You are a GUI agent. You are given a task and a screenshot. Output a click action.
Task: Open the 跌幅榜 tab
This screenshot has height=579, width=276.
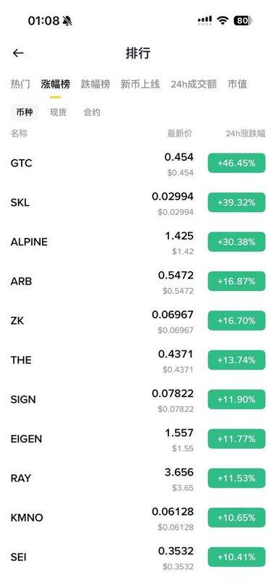(x=95, y=84)
